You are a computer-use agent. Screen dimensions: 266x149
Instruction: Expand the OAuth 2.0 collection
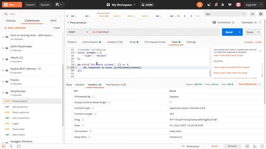click(3, 59)
